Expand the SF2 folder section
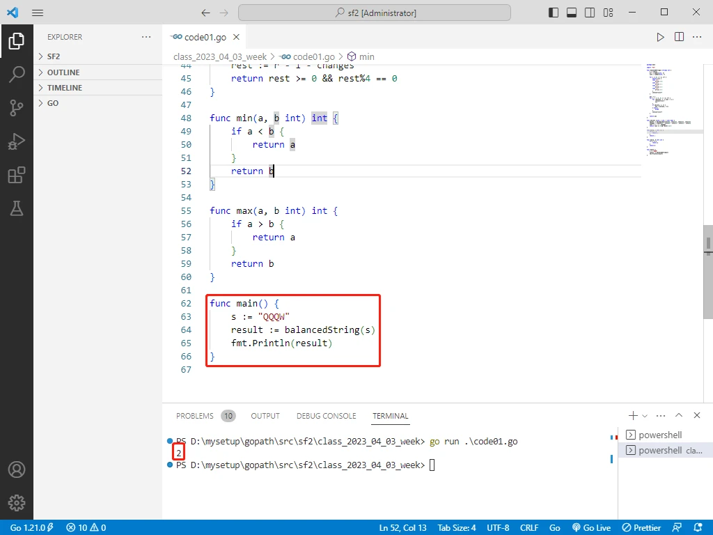The width and height of the screenshot is (713, 535). (97, 56)
